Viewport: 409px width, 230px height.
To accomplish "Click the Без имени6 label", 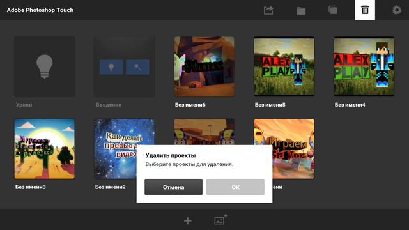I will [x=190, y=105].
